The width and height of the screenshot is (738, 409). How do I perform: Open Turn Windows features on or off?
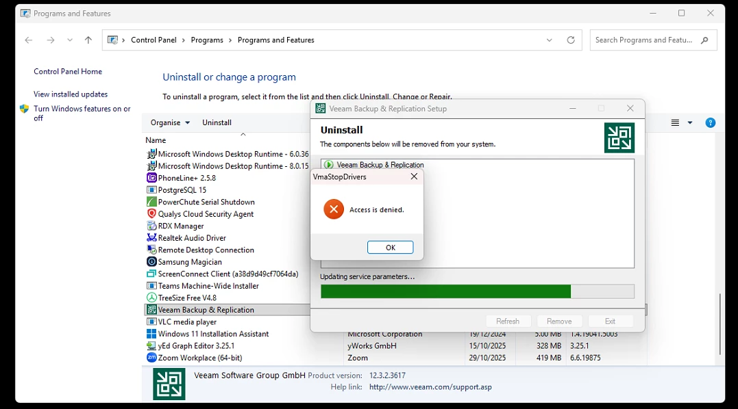coord(82,113)
